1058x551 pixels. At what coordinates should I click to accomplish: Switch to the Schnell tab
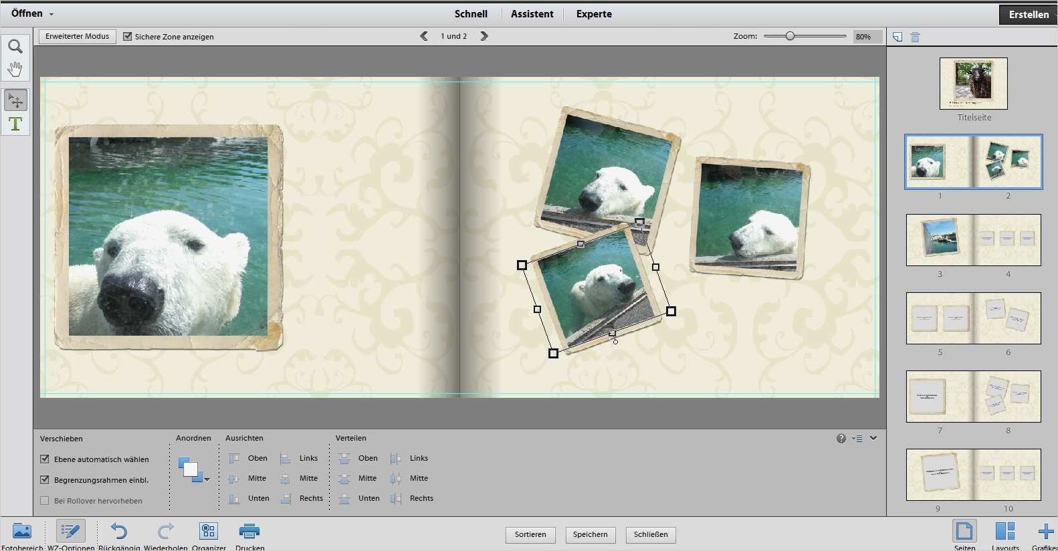(x=471, y=14)
